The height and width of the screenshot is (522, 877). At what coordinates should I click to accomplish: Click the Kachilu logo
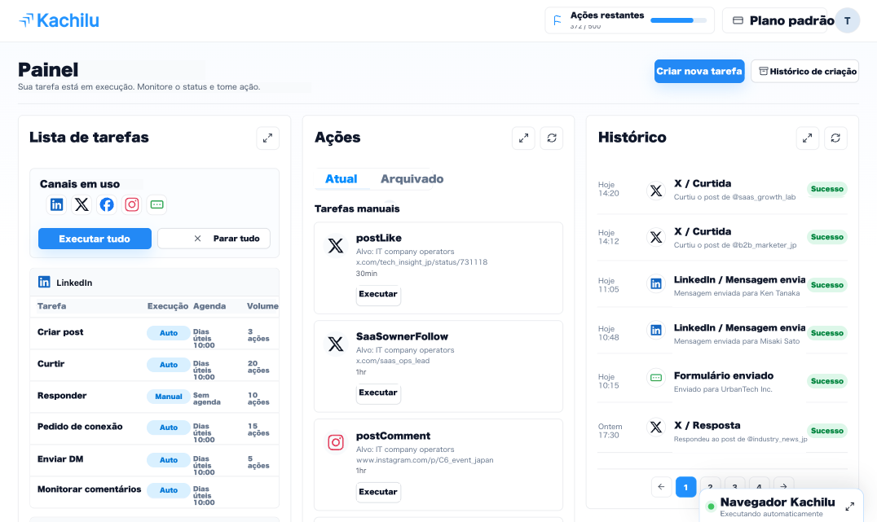pyautogui.click(x=59, y=20)
